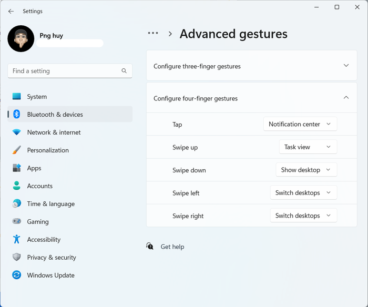Click the Swipe down row label
Viewport: 368px width, 307px height.
coord(189,170)
